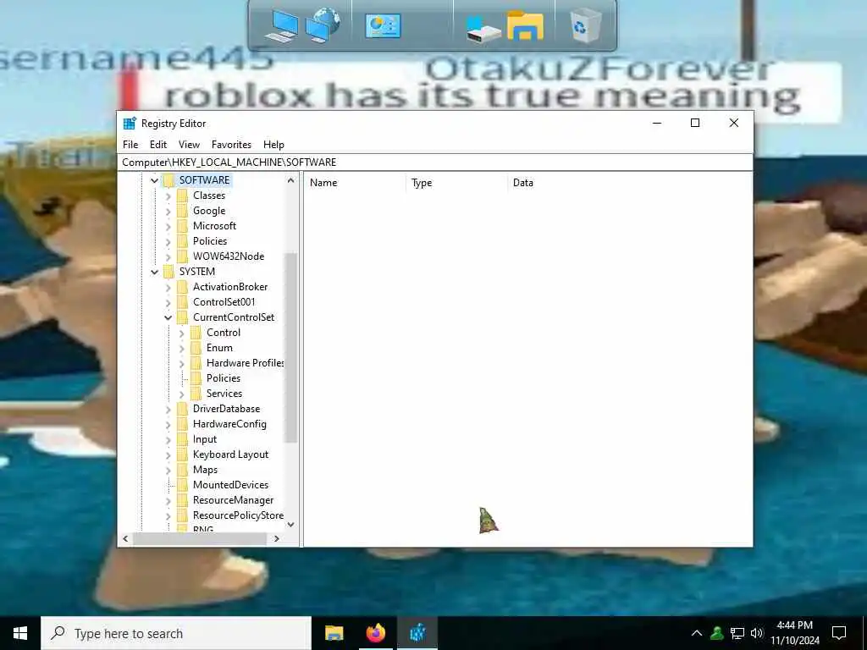This screenshot has width=867, height=650.
Task: Click the horizontal scroll right arrow
Action: (x=277, y=538)
